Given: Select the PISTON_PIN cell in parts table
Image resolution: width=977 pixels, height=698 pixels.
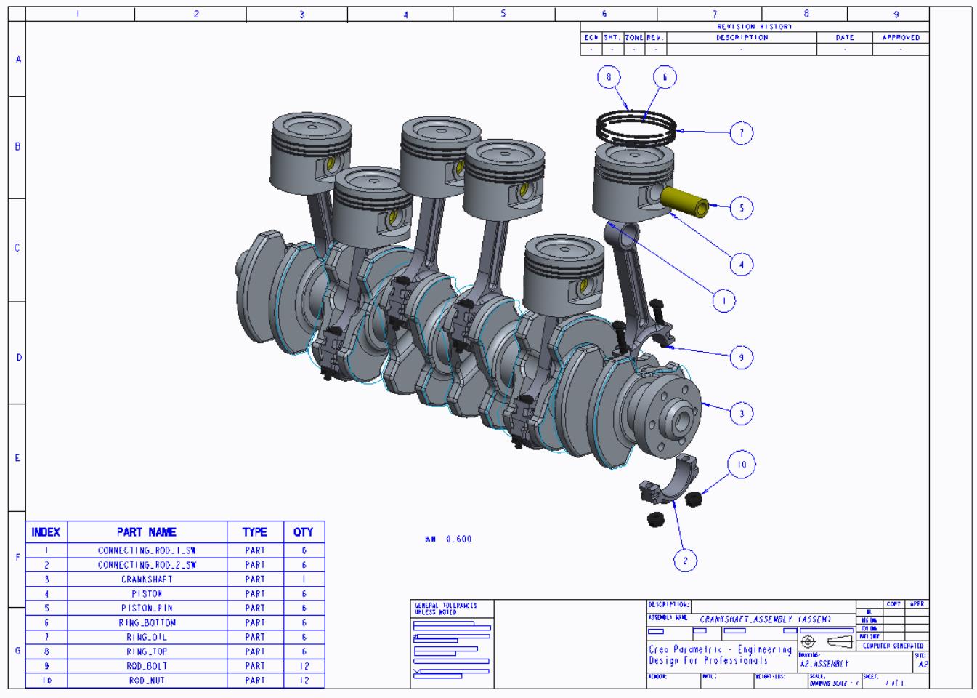Looking at the screenshot, I should pos(147,608).
